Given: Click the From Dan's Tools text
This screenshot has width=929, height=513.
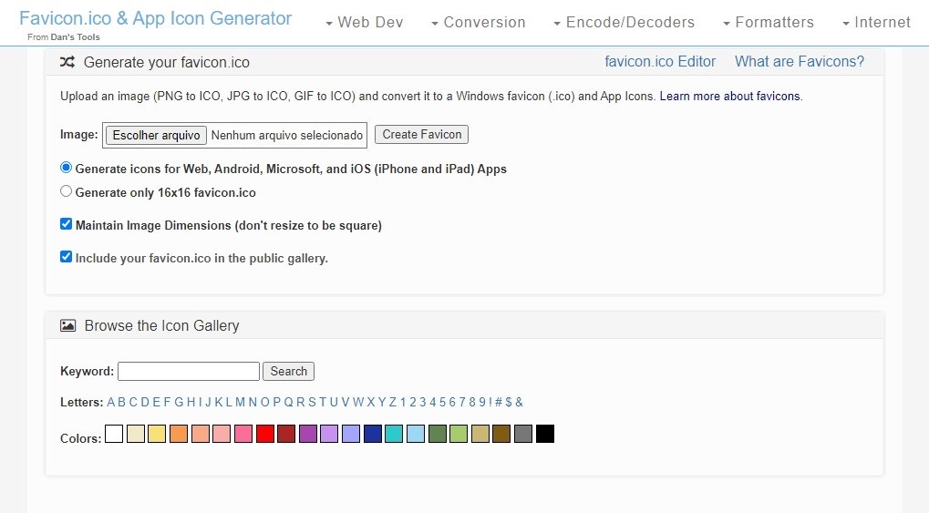Looking at the screenshot, I should [64, 36].
